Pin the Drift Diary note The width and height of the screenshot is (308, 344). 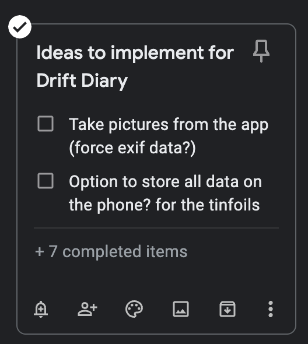coord(261,51)
